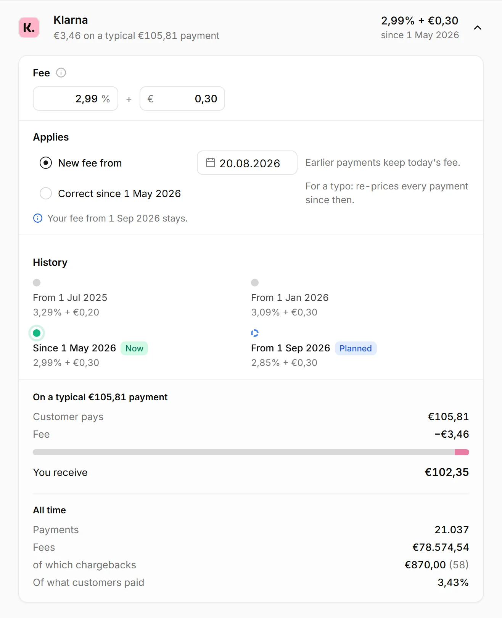Collapse the Klarna fee panel chevron

coord(477,28)
